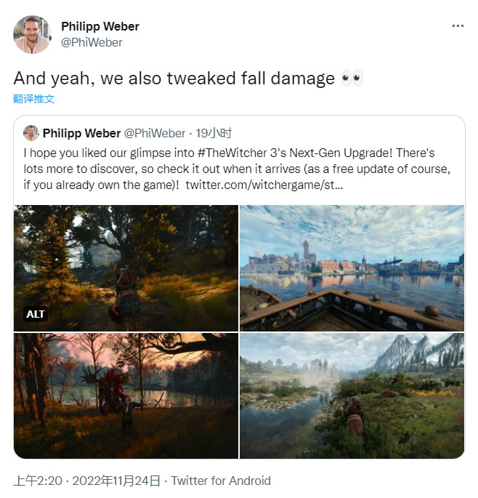Open the harbor town waterfront image
478x498 pixels.
(x=352, y=268)
